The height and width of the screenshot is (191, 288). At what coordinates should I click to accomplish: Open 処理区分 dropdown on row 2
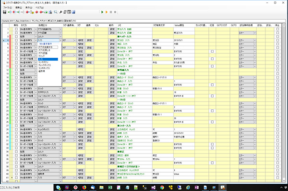pyautogui.click(x=60, y=33)
